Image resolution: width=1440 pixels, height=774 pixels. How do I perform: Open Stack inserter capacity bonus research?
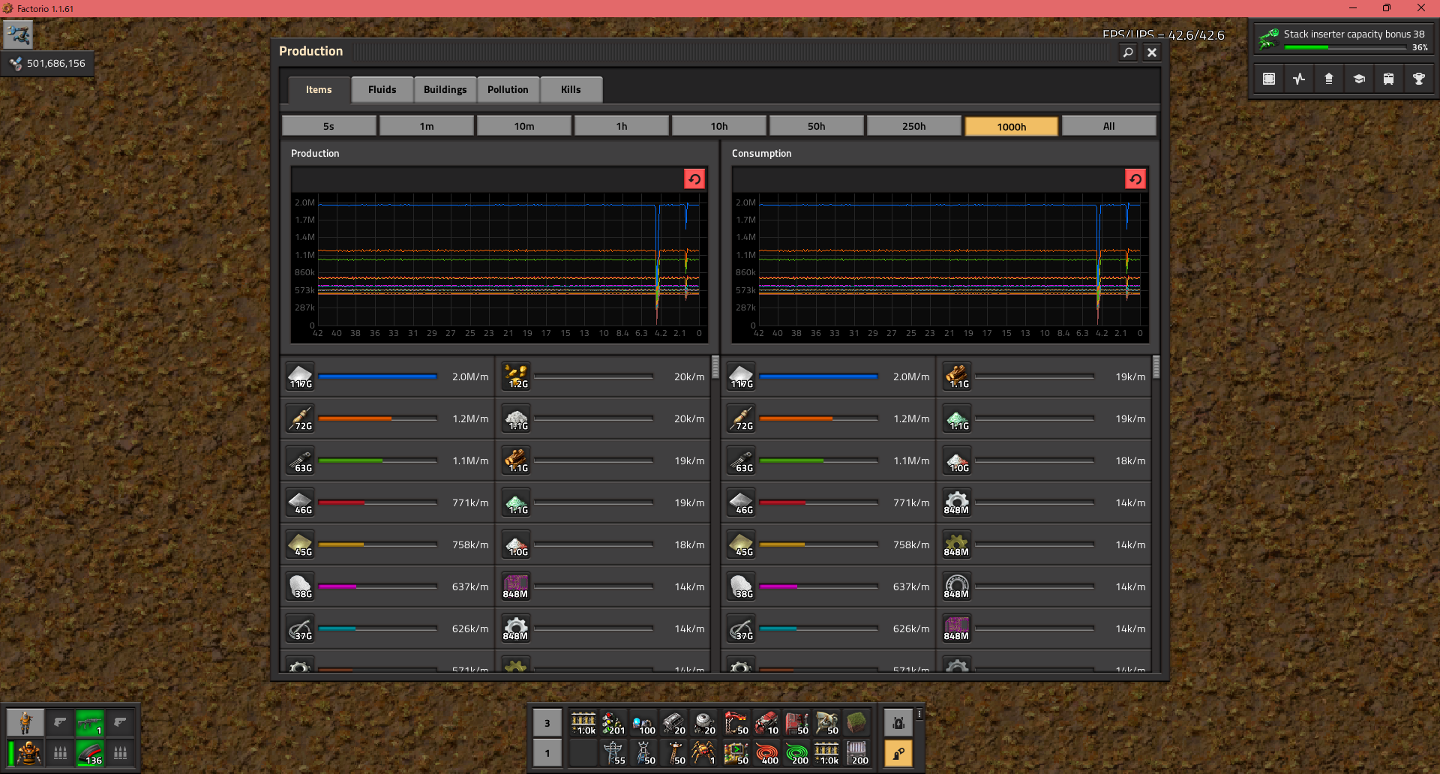[1343, 39]
